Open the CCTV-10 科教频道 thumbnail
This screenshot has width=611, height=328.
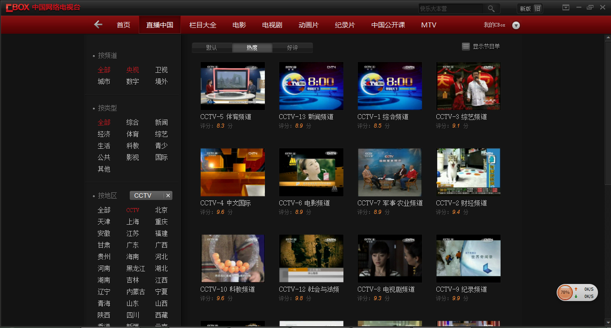pyautogui.click(x=233, y=258)
